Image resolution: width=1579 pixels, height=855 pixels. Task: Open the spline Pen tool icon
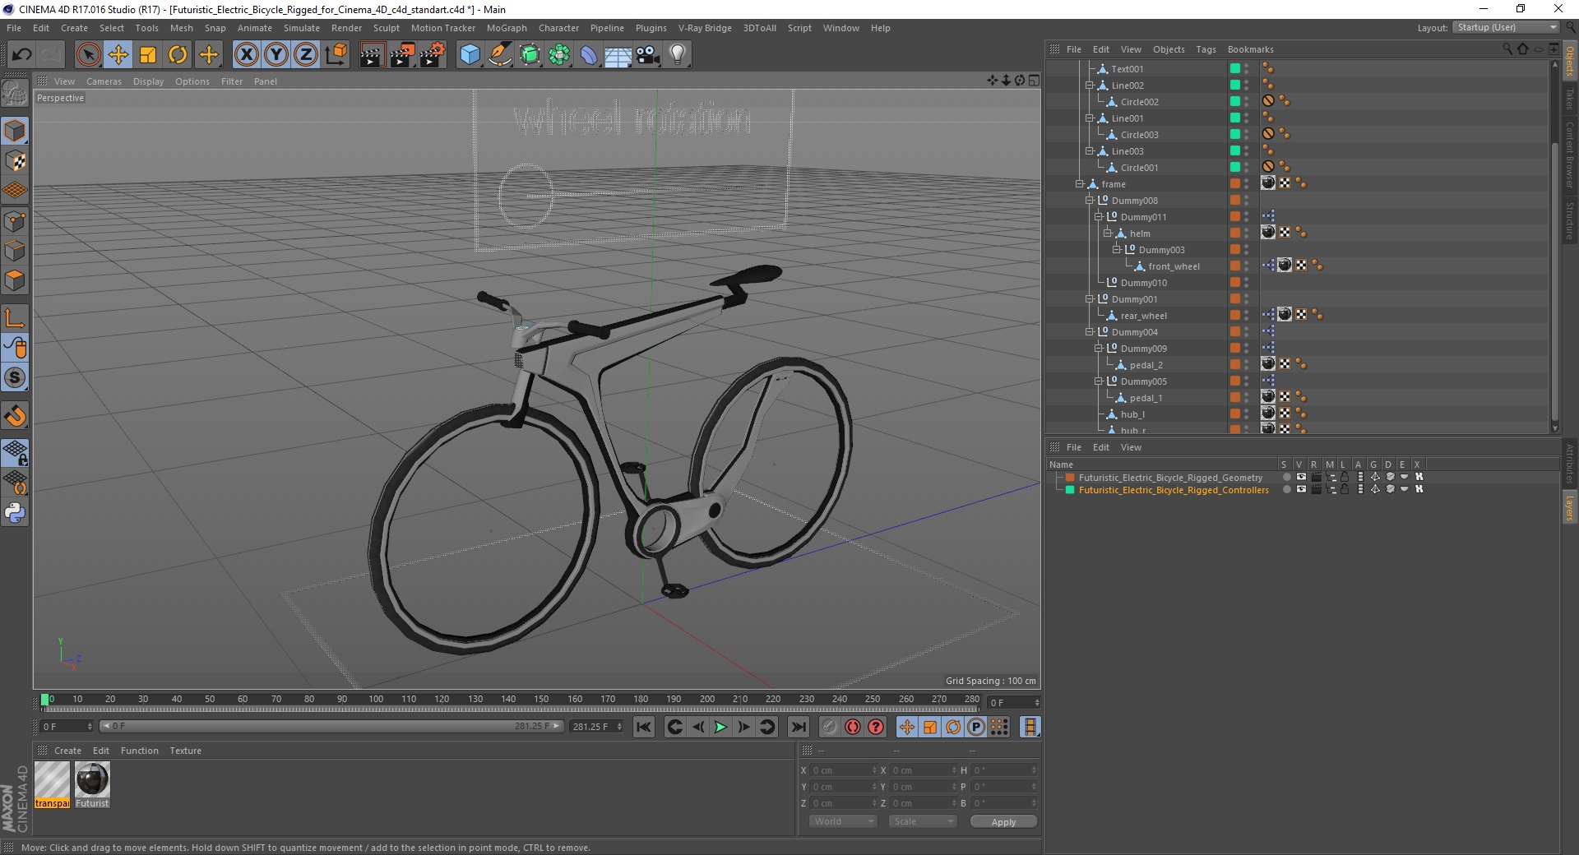[x=499, y=55]
